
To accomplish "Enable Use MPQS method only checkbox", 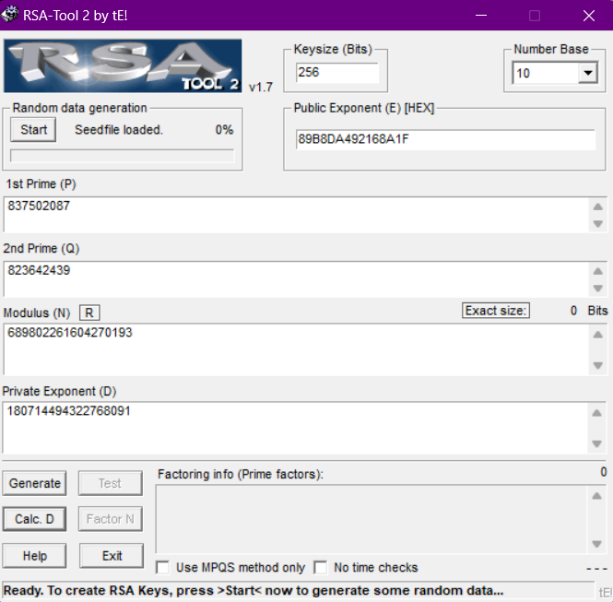I will coord(163,567).
